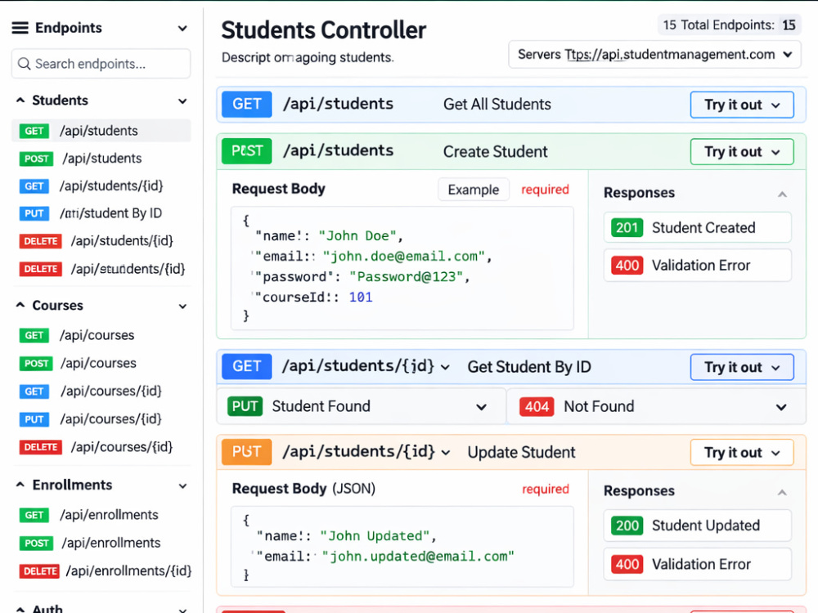The image size is (818, 613).
Task: Collapse the Responses panel under Create Student
Action: tap(782, 194)
